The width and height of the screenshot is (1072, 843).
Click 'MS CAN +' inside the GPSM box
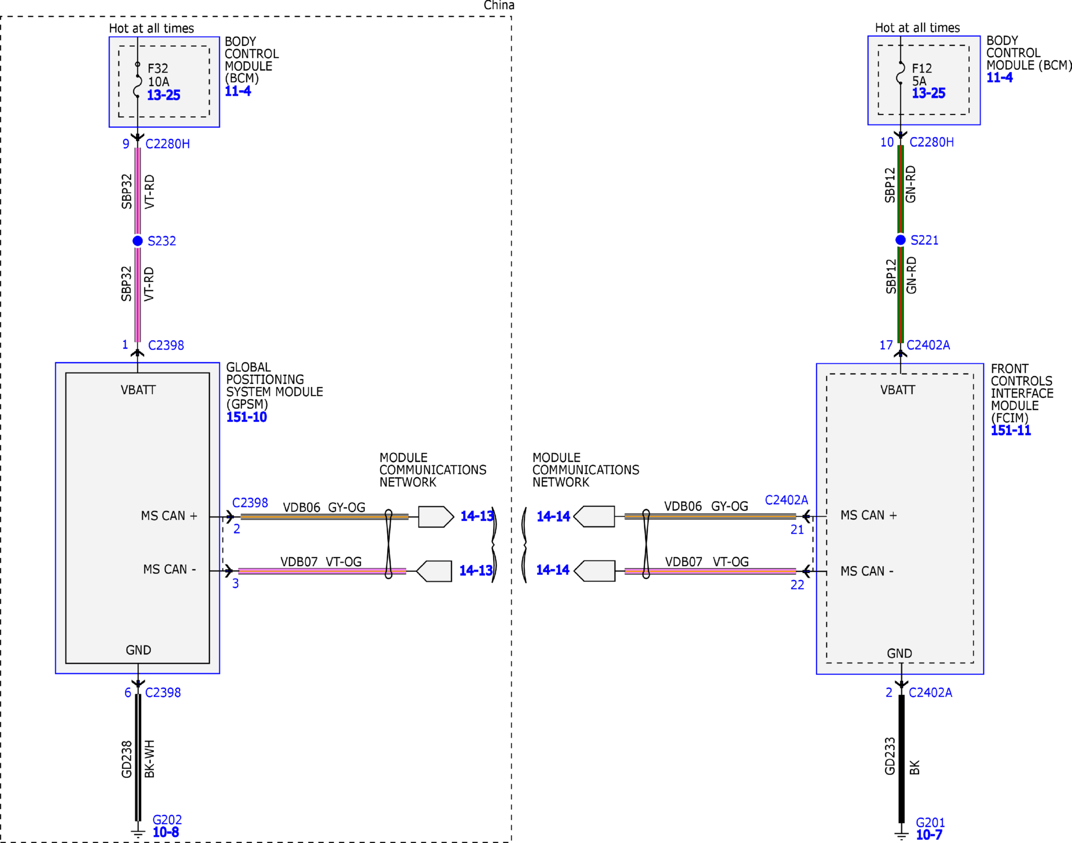coord(169,516)
